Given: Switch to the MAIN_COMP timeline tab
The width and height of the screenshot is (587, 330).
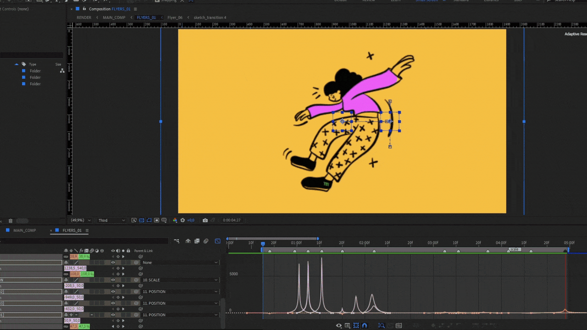Looking at the screenshot, I should click(25, 231).
